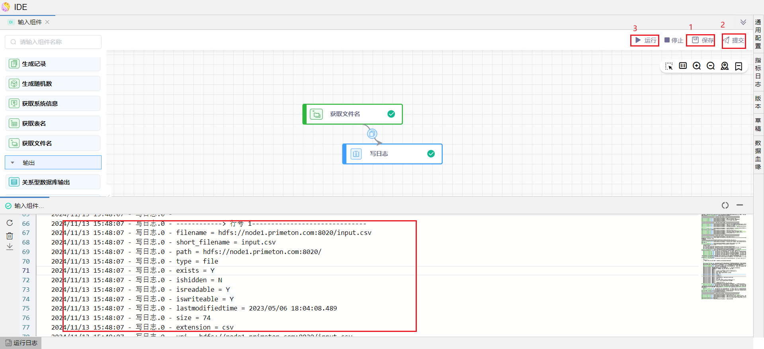Screen dimensions: 764x349
Task: Click the IDE logo icon
Action: [6, 7]
